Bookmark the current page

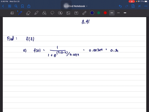[x=22, y=6]
